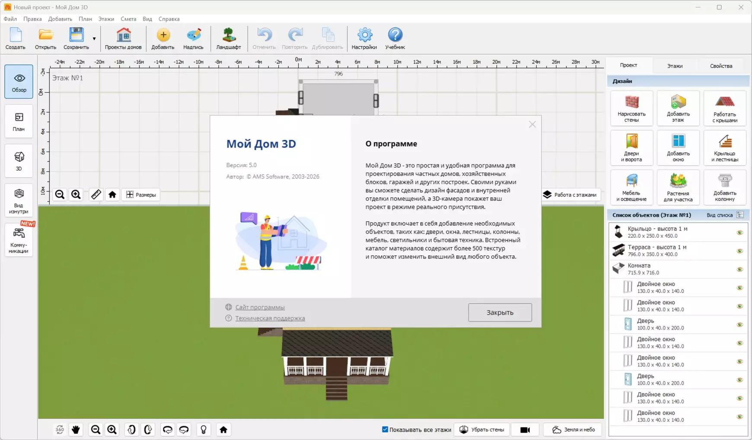Toggle the light bulb in 3D toolbar
This screenshot has height=440, width=752.
pos(204,430)
